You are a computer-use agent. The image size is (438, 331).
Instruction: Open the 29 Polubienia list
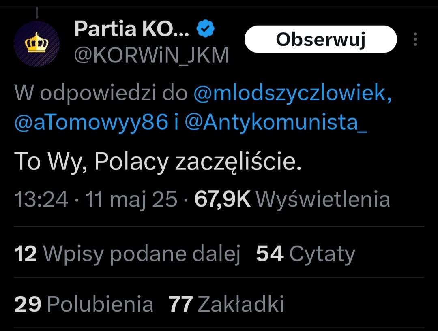click(84, 303)
